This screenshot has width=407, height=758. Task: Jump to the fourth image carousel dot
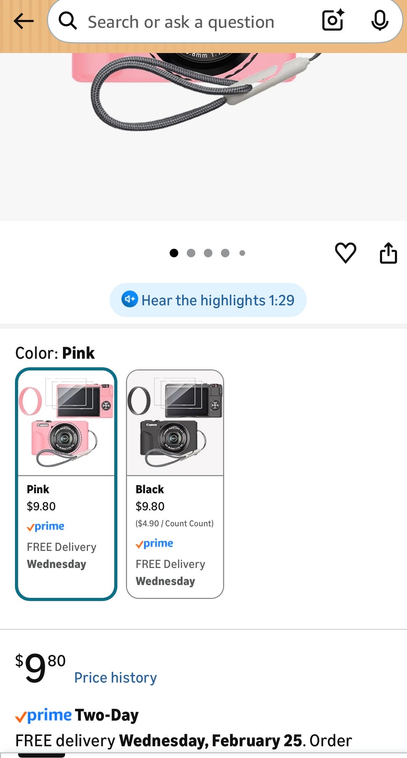[x=225, y=253]
